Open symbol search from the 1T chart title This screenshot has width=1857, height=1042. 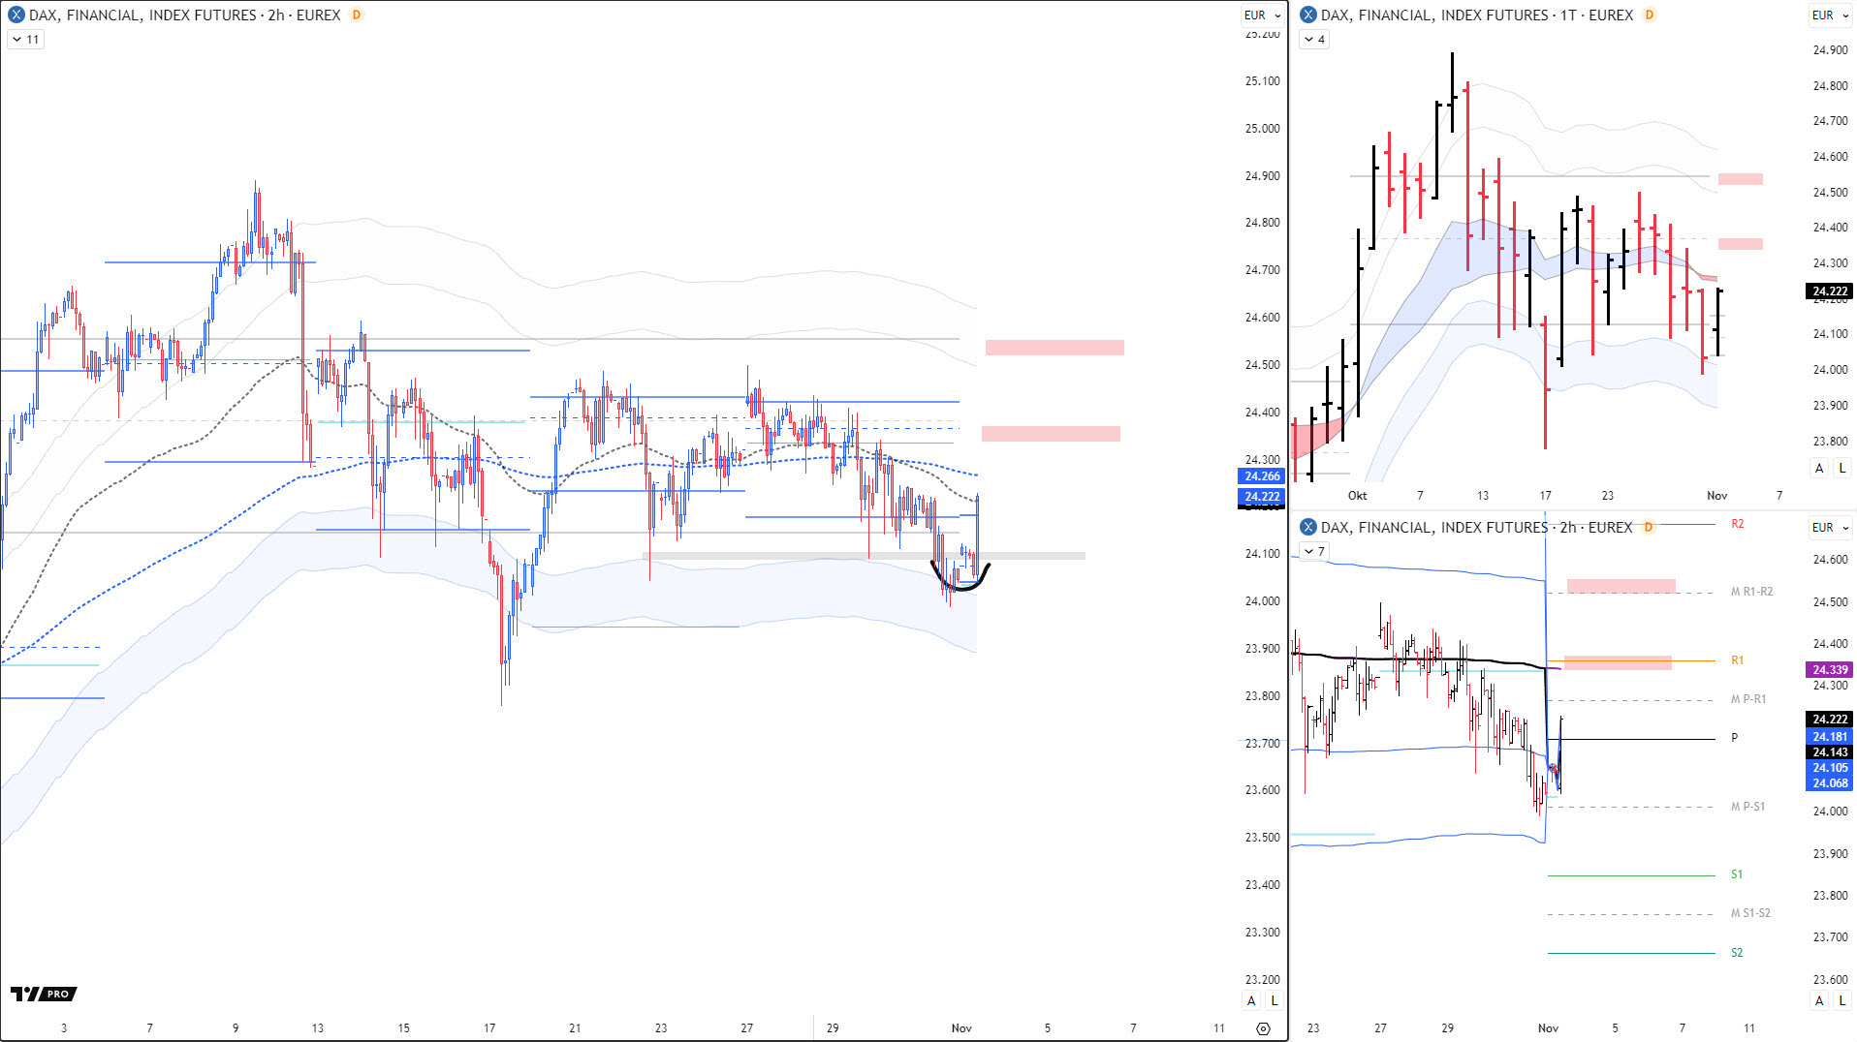pyautogui.click(x=1477, y=15)
